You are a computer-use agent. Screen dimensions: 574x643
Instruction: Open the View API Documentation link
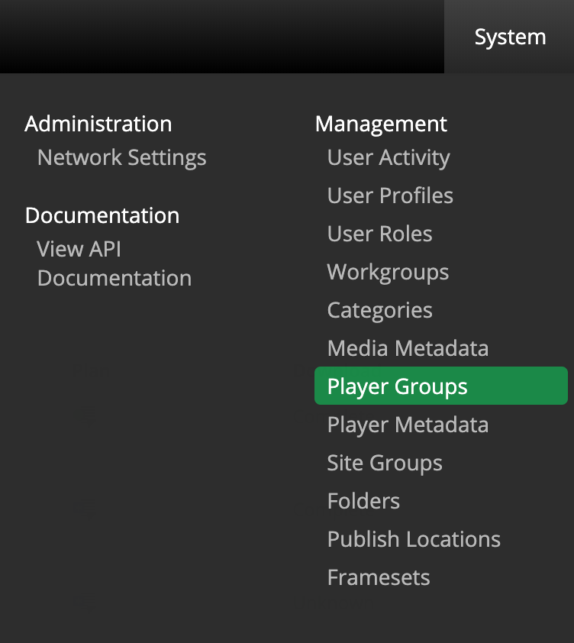tap(114, 263)
